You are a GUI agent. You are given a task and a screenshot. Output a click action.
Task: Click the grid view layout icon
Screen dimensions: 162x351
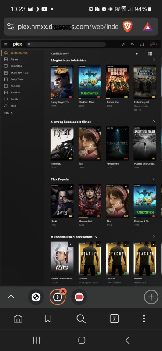(x=150, y=54)
